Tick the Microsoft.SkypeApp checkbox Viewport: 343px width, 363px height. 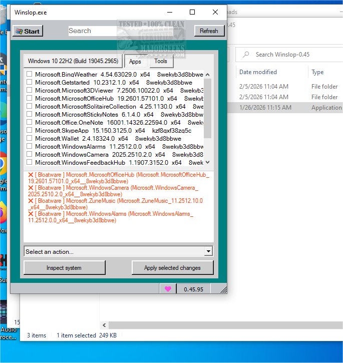29,130
